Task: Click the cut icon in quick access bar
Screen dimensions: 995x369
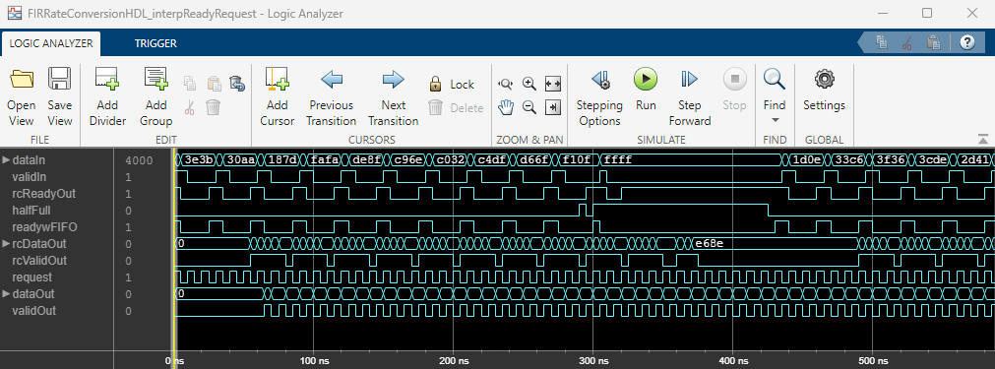Action: [x=906, y=43]
